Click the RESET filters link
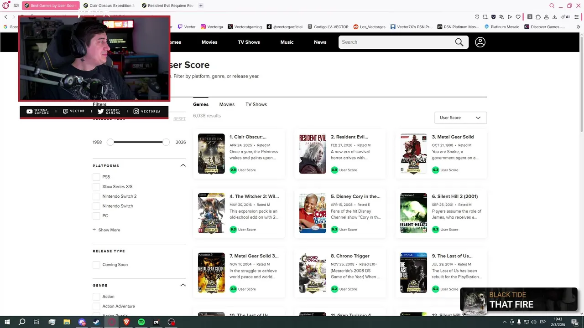The width and height of the screenshot is (584, 328). pos(179,119)
